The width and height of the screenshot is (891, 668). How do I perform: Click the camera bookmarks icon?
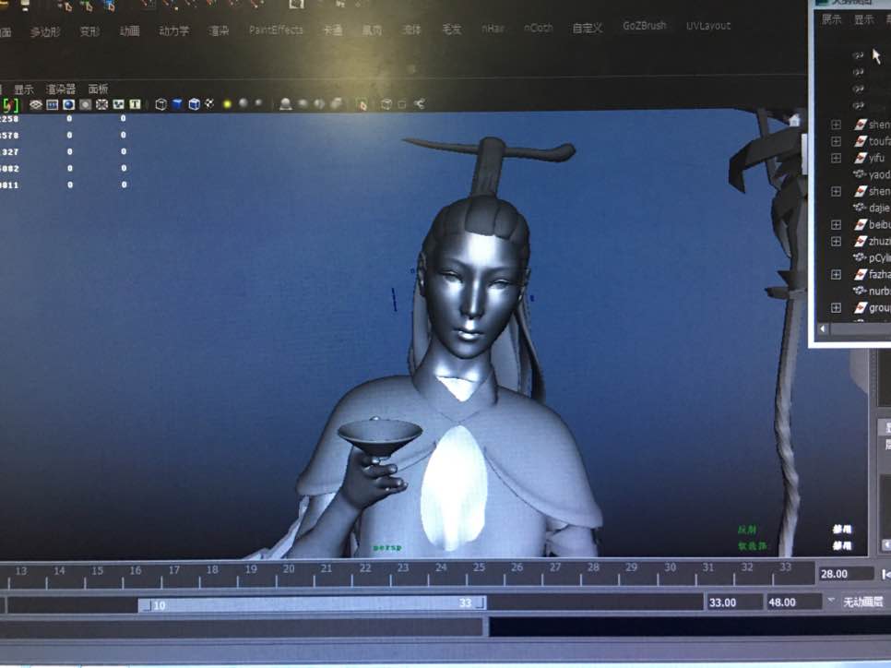click(52, 104)
